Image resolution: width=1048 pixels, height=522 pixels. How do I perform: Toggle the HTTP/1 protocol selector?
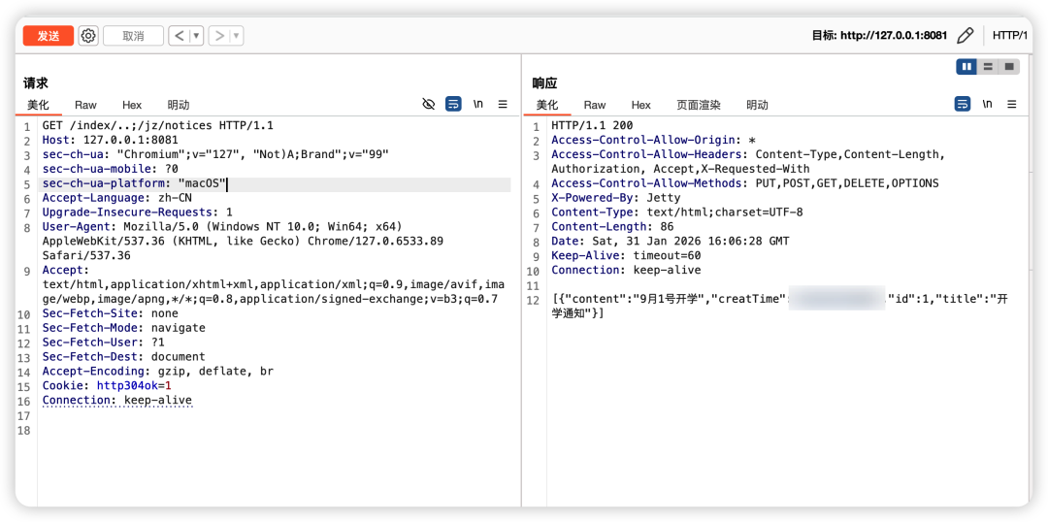(1009, 36)
